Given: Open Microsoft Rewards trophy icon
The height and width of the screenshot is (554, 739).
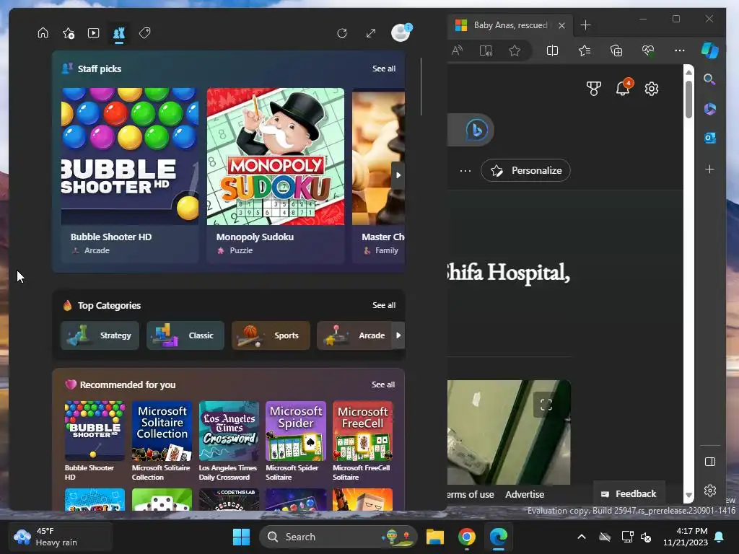Looking at the screenshot, I should pyautogui.click(x=594, y=89).
